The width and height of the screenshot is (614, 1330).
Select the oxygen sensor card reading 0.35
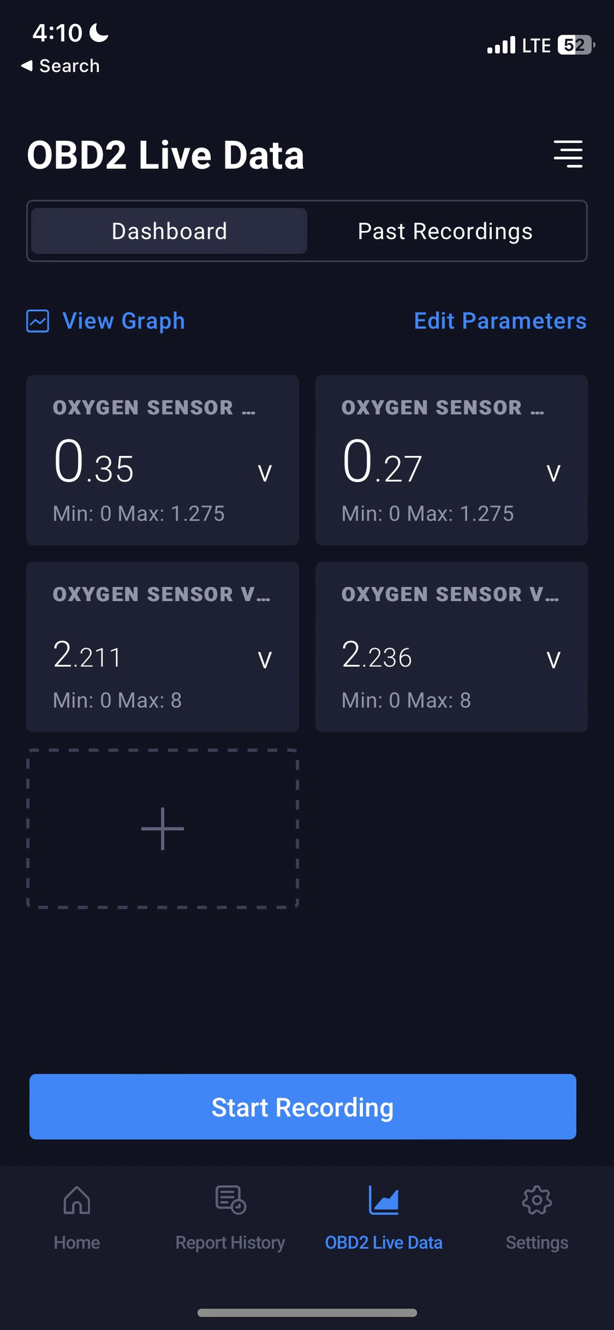click(162, 460)
